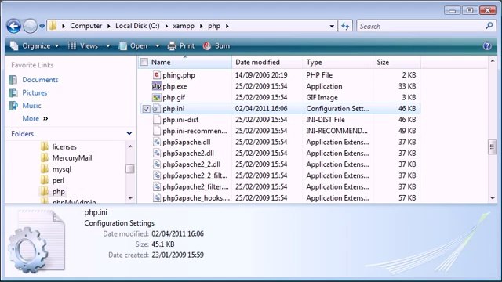Click the file list scrollbar thumb
This screenshot has height=282, width=502.
[x=492, y=147]
